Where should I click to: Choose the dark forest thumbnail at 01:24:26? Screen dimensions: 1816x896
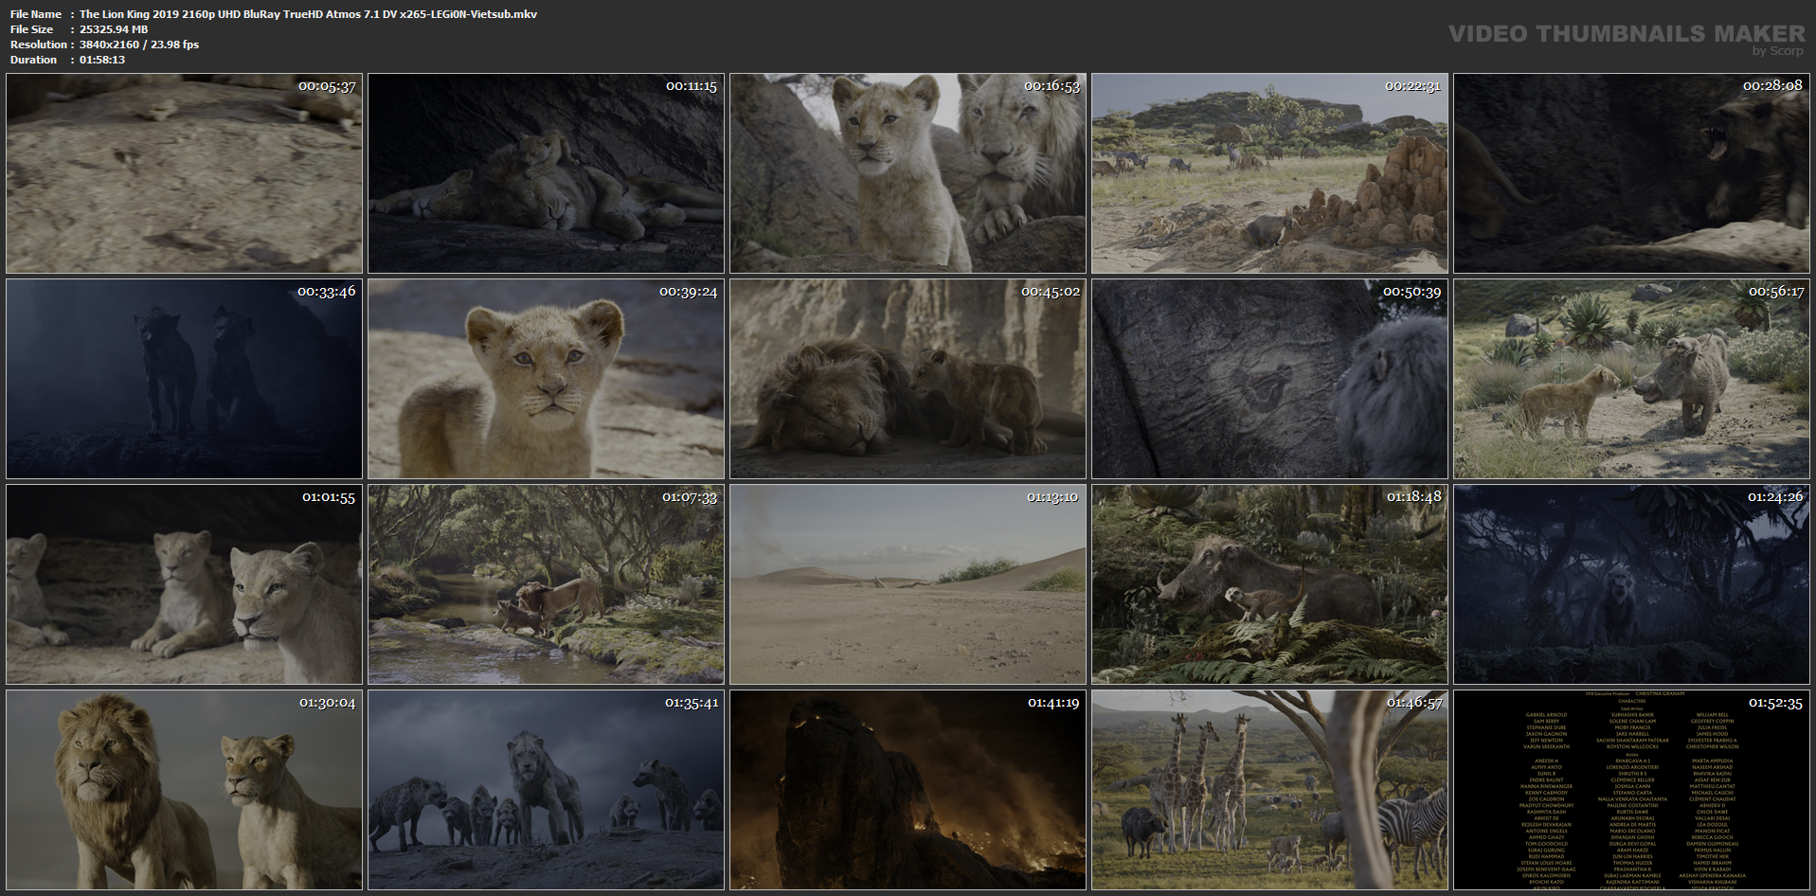(x=1631, y=584)
